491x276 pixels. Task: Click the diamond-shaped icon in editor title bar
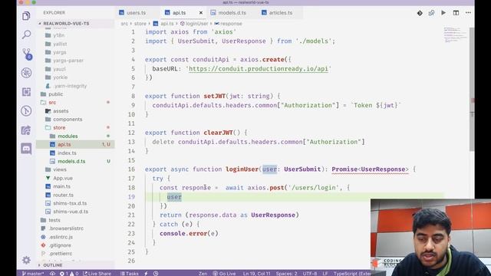420,13
